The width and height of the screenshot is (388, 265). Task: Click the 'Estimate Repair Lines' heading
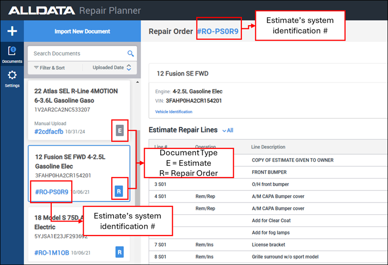pyautogui.click(x=183, y=130)
